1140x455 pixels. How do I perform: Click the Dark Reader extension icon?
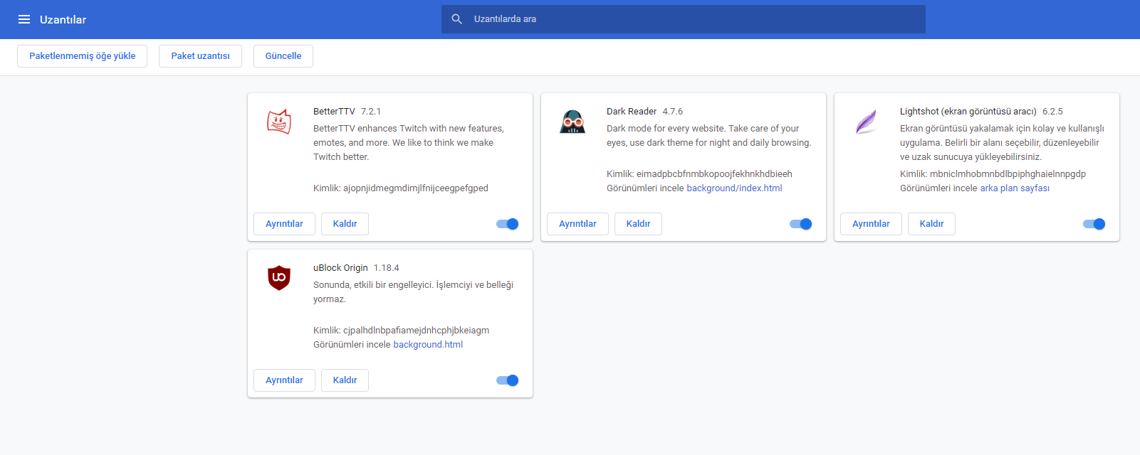[x=572, y=122]
